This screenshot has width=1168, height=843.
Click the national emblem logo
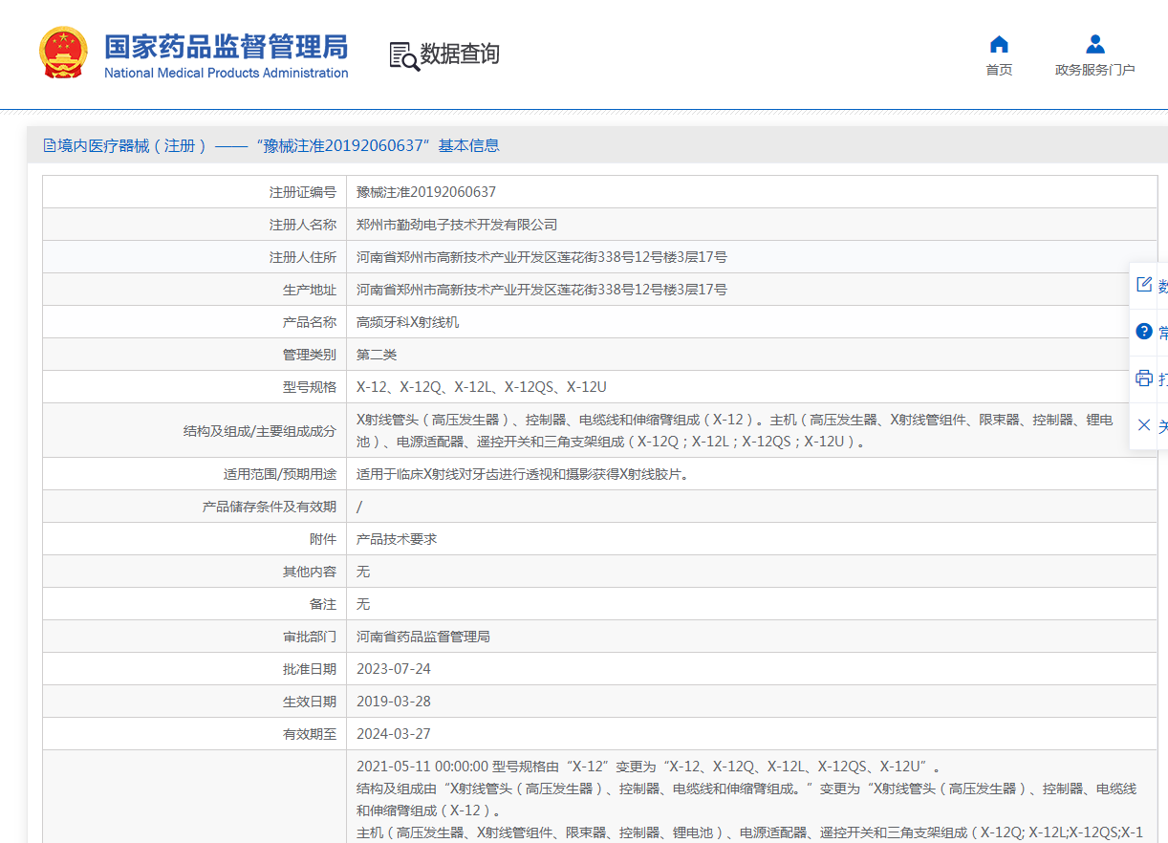pyautogui.click(x=64, y=54)
